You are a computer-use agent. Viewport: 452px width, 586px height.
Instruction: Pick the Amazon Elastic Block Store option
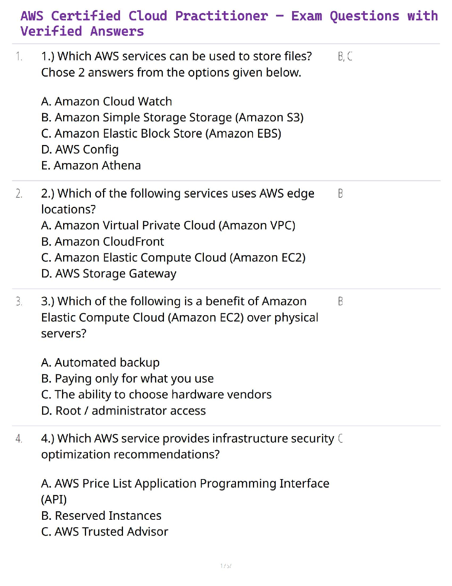coord(161,133)
